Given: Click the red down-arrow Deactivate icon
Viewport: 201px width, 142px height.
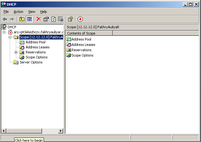Looking at the screenshot, I should click(80, 19).
